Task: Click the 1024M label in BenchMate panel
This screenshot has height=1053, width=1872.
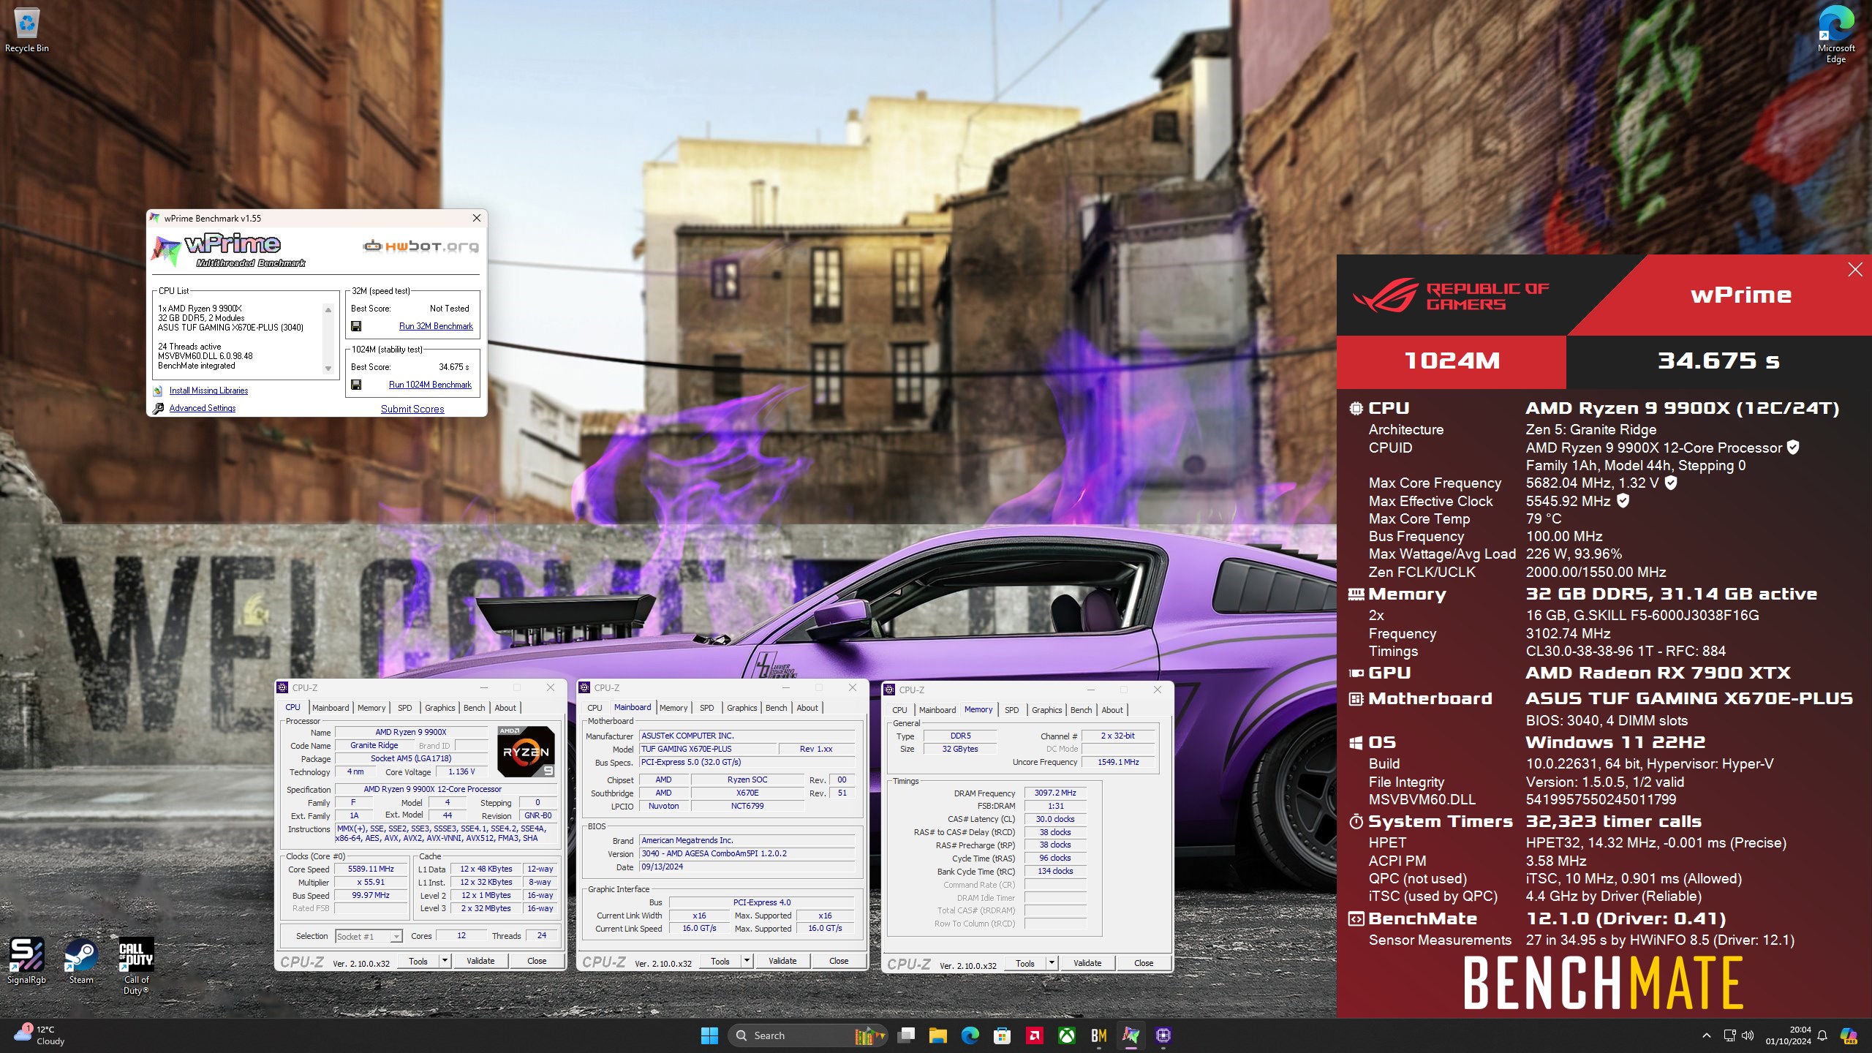Action: click(x=1452, y=361)
